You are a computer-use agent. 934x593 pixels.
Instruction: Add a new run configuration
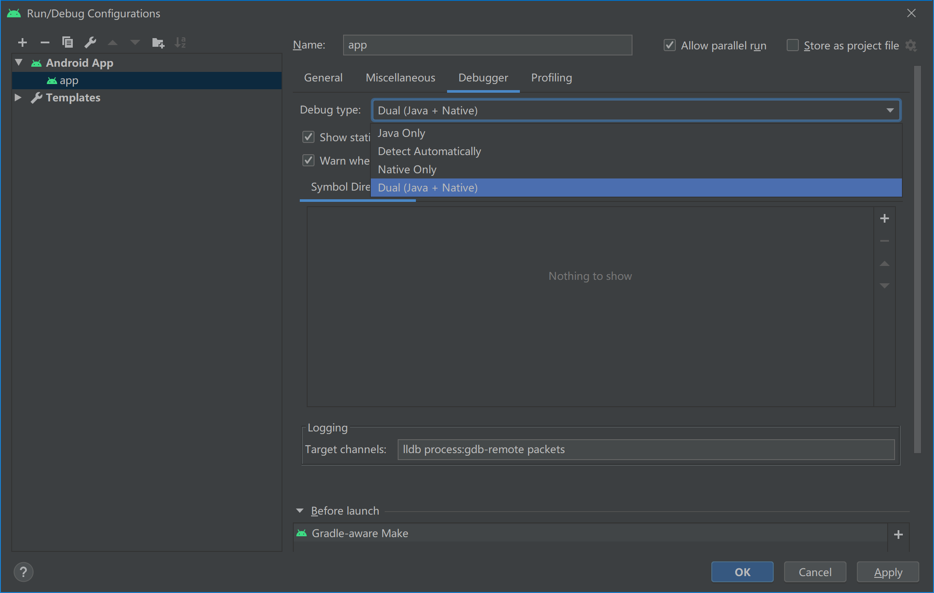coord(23,42)
